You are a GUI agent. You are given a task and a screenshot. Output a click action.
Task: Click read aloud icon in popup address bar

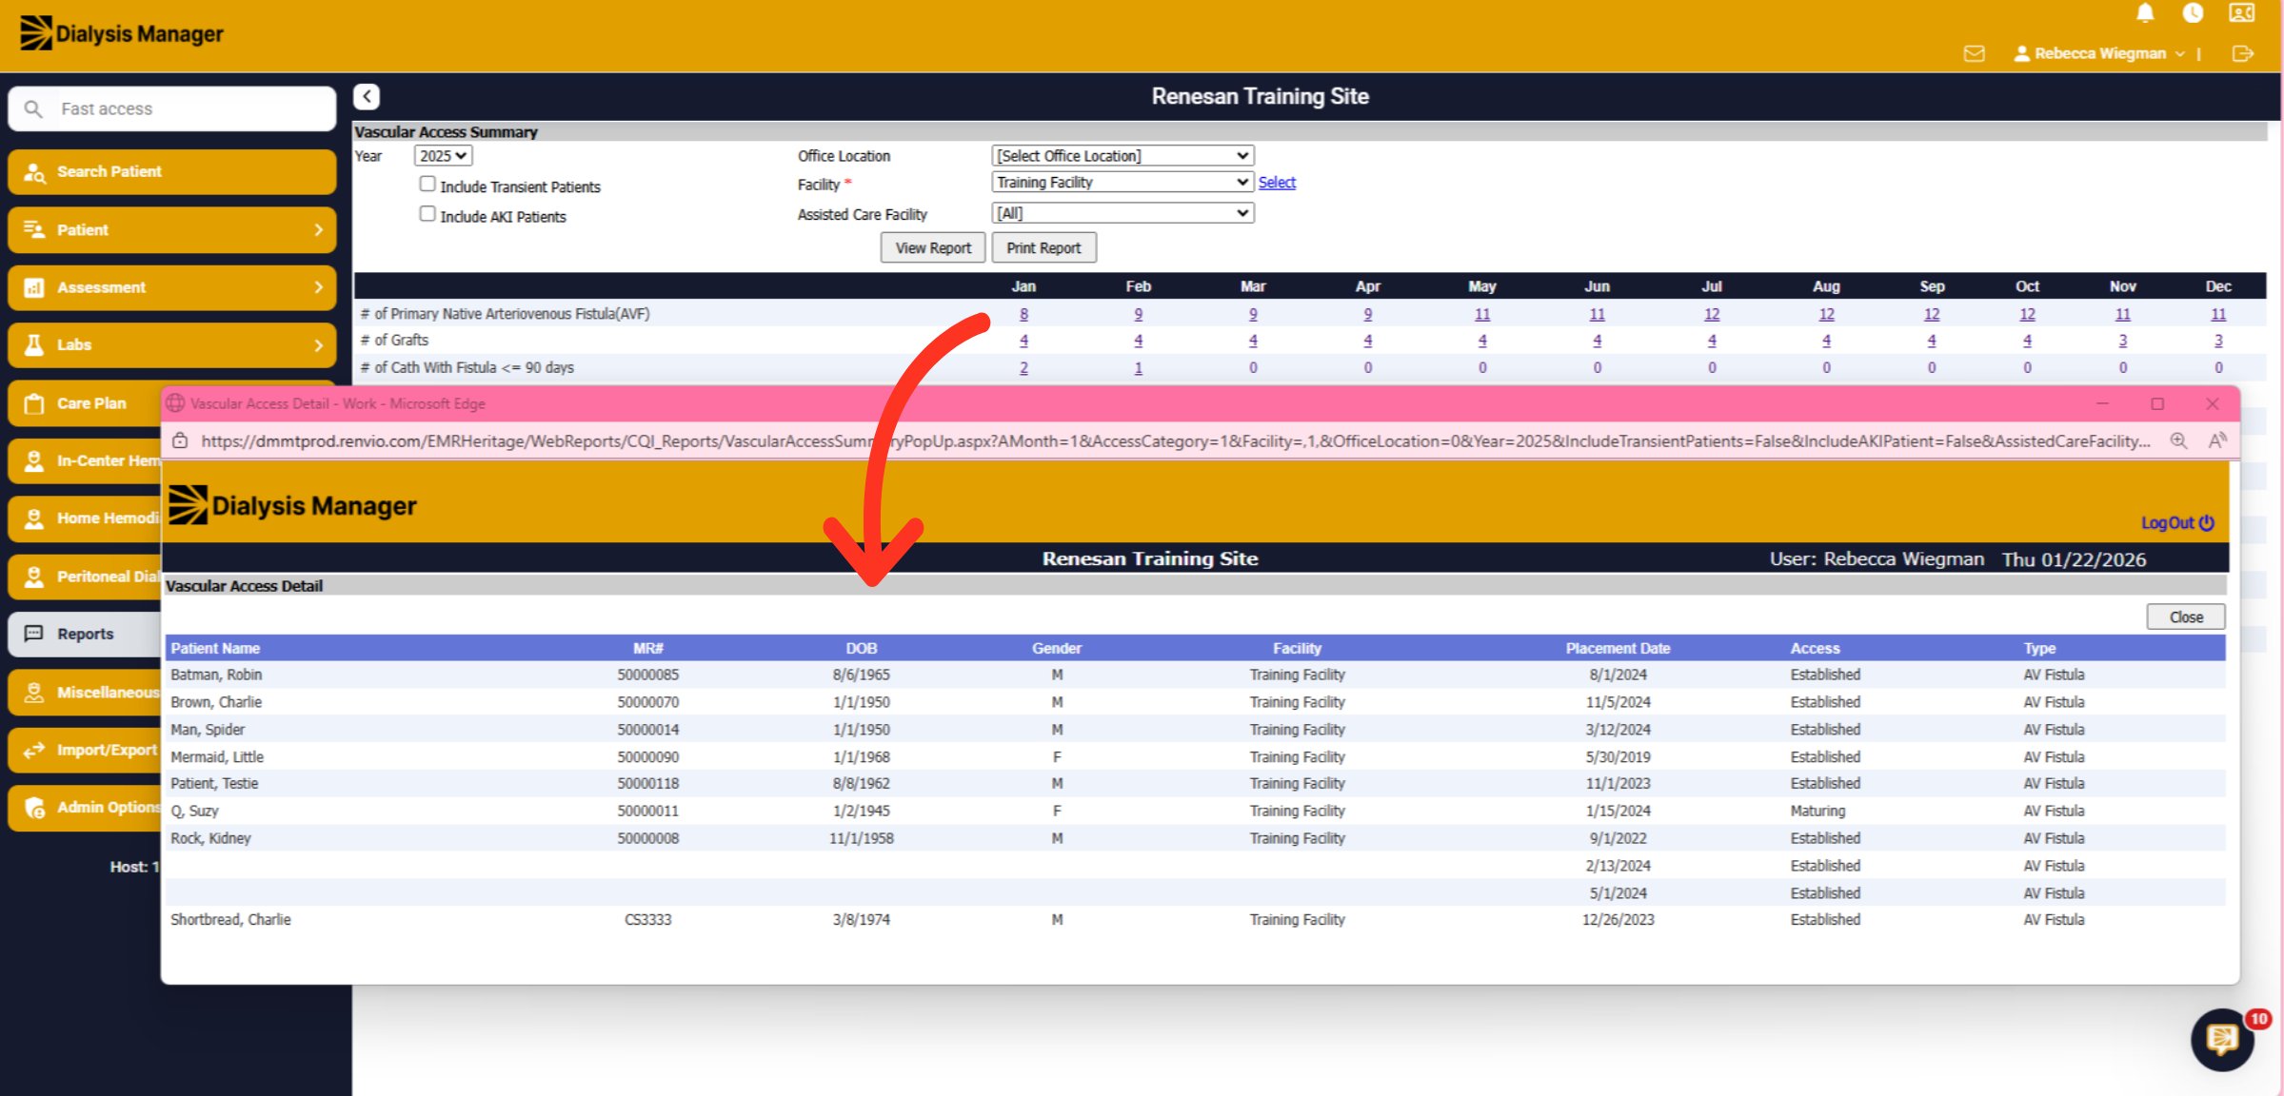[2217, 440]
